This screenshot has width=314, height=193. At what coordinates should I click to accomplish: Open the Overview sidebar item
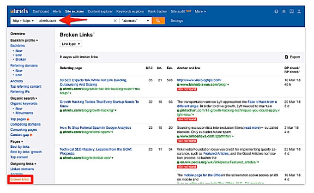(18, 34)
